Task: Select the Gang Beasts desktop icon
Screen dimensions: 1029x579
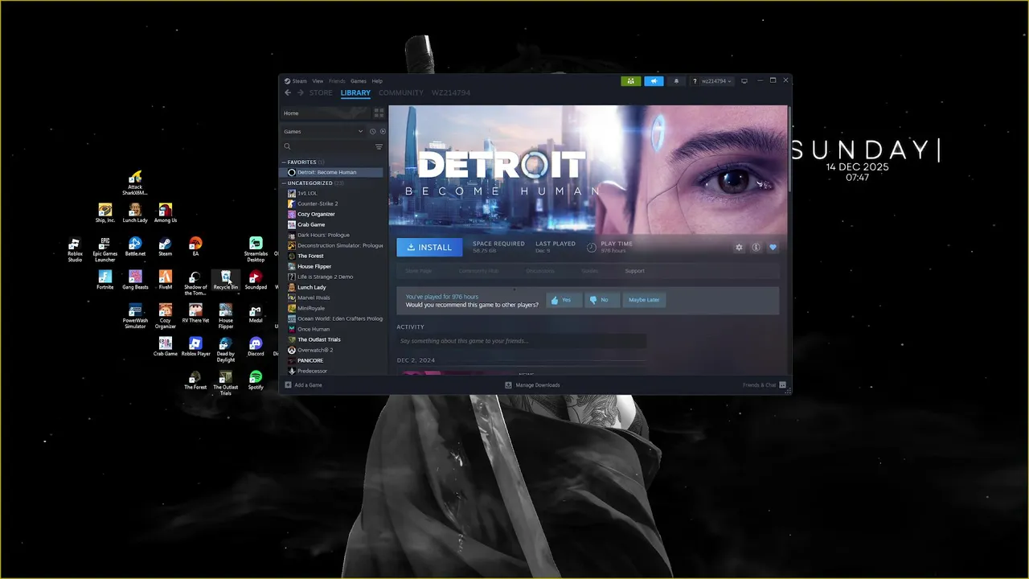Action: [135, 280]
